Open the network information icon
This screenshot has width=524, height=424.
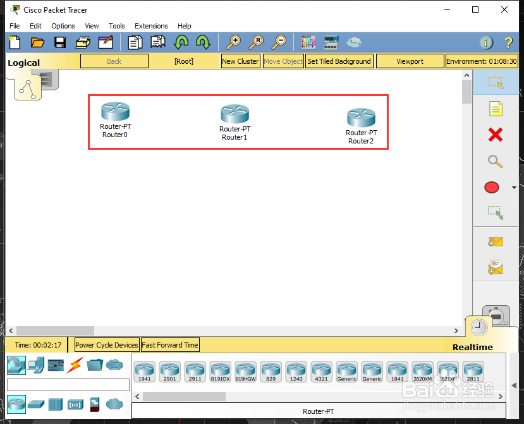click(486, 42)
